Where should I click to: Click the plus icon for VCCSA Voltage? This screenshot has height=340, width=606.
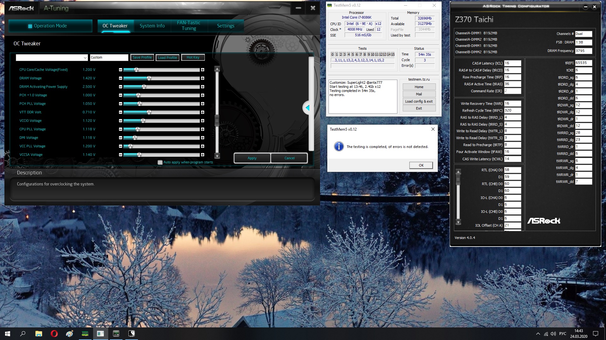[203, 155]
